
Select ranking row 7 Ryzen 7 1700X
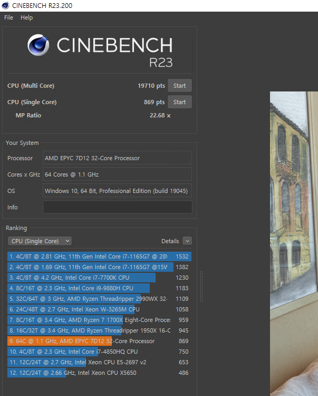99,320
